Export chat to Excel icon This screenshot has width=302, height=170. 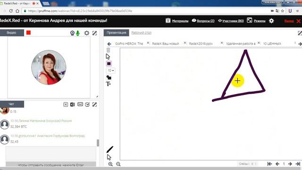[72, 104]
